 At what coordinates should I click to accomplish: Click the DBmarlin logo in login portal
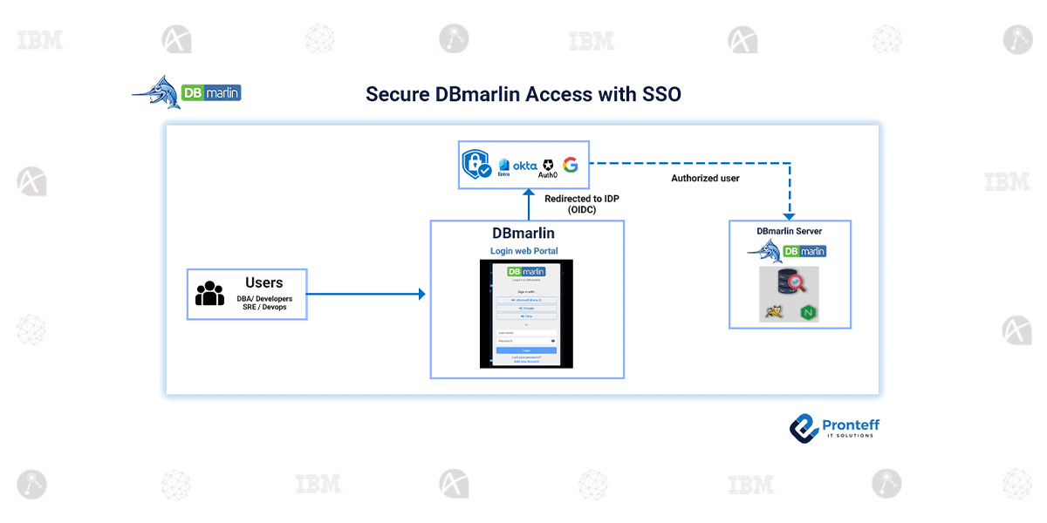tap(526, 272)
